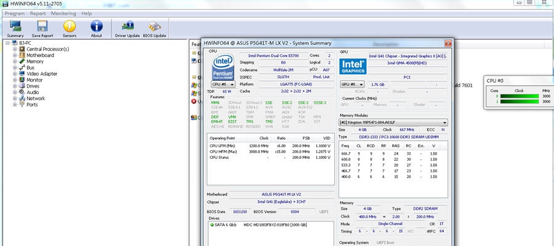Select the Video Adapter tree item
Screen dimensions: 554x246
pyautogui.click(x=43, y=74)
